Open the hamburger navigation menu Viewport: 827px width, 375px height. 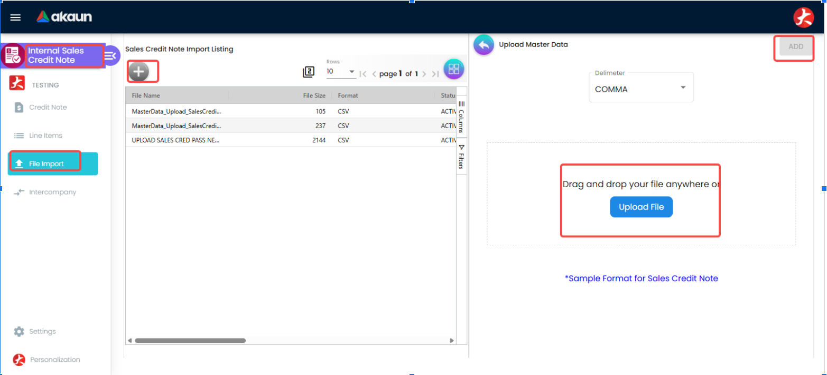[15, 17]
